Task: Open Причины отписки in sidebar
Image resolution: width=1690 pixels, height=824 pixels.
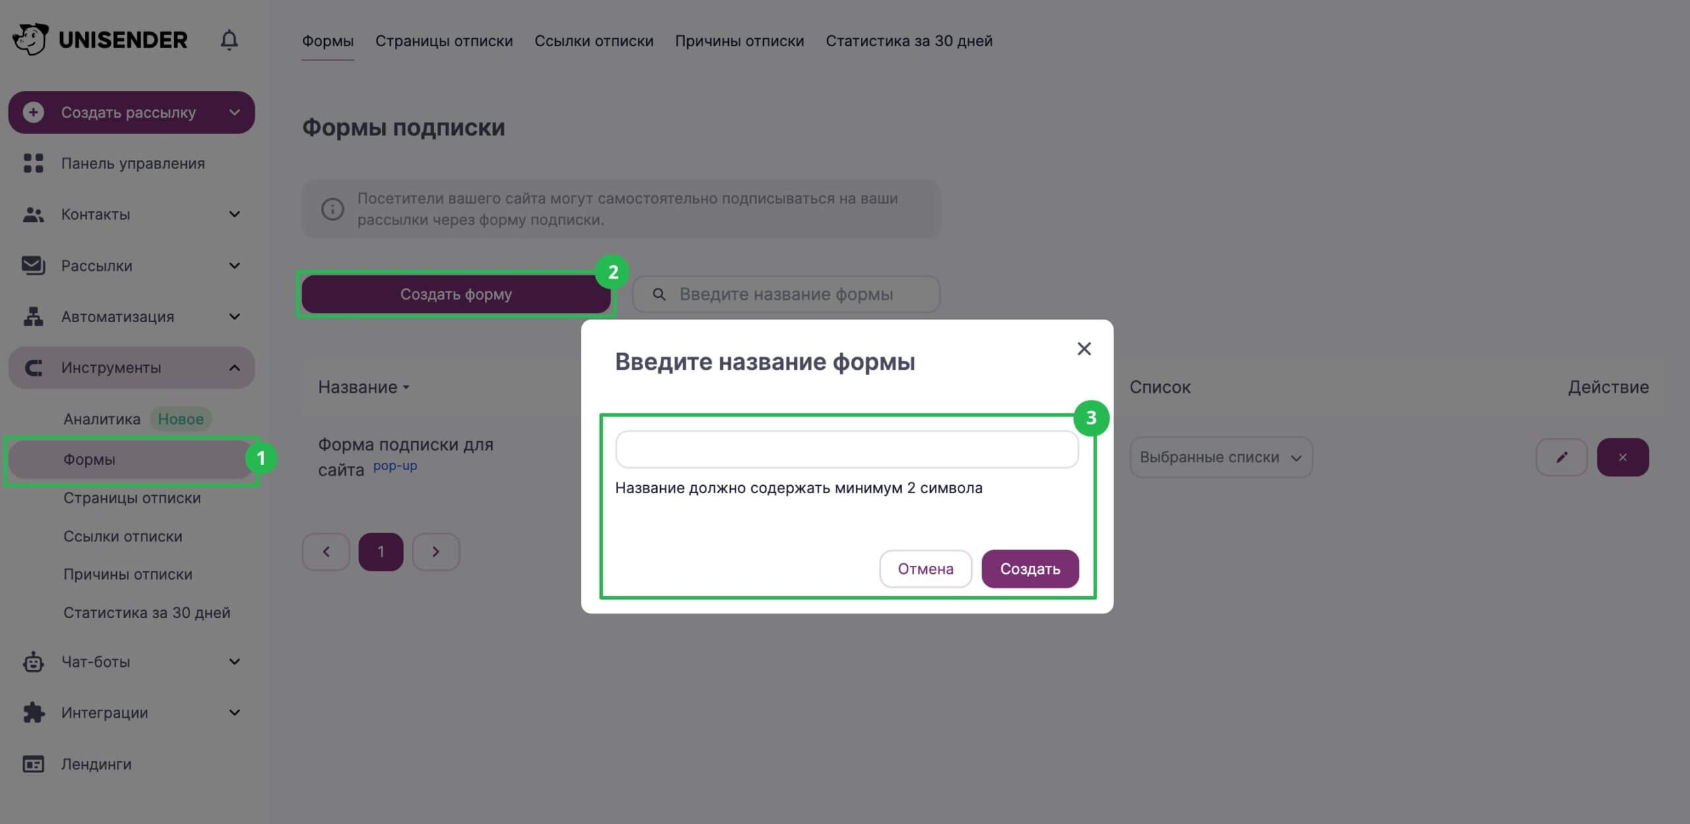Action: point(128,574)
